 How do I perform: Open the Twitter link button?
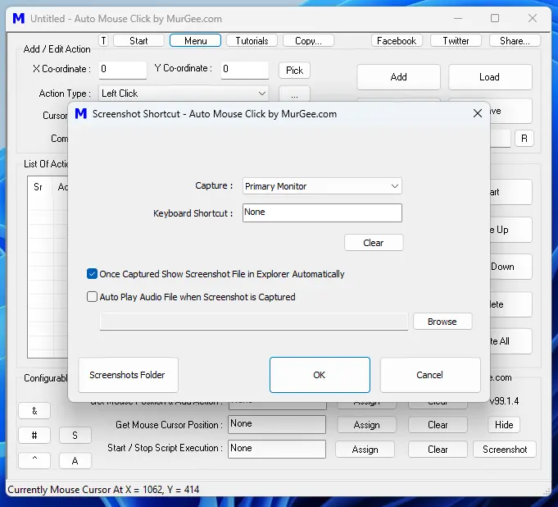(456, 41)
